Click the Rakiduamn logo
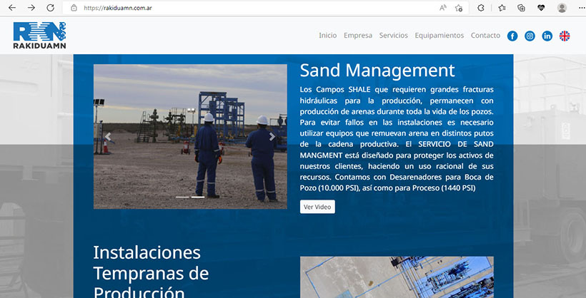The width and height of the screenshot is (586, 298). coord(39,36)
